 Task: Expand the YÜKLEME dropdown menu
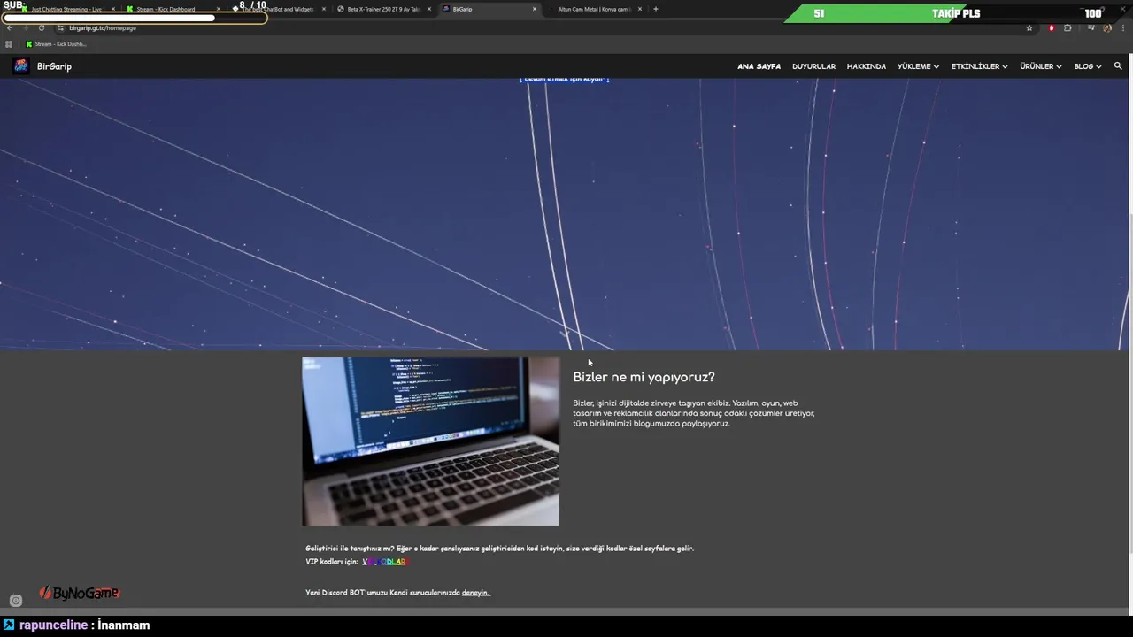[x=918, y=66]
